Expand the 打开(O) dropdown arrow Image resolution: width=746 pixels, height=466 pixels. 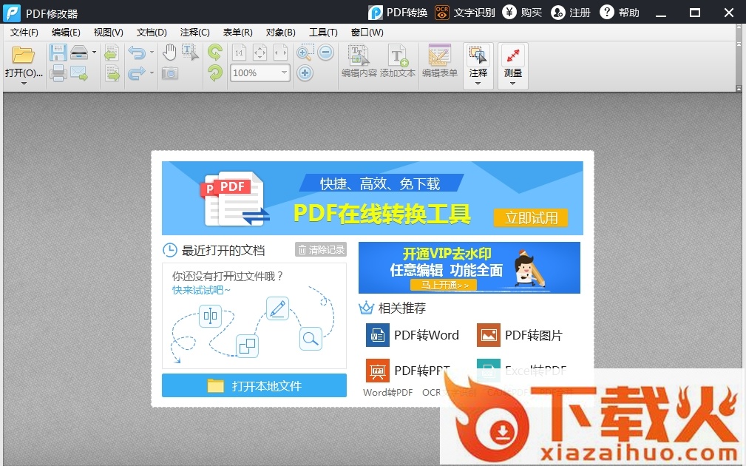coord(24,84)
